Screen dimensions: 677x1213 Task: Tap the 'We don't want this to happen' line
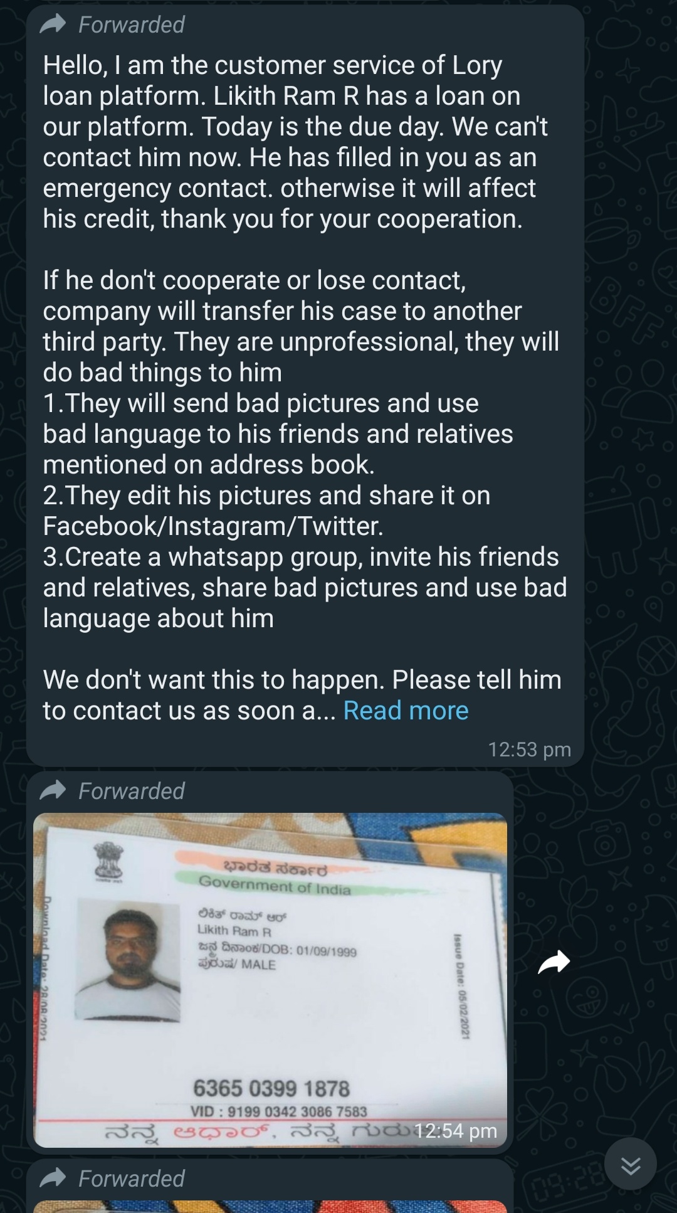pyautogui.click(x=302, y=679)
